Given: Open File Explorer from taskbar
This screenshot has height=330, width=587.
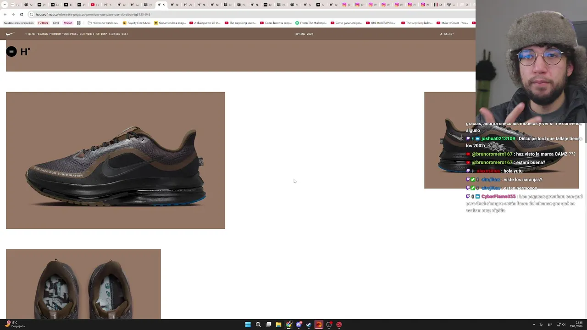Looking at the screenshot, I should click(278, 324).
